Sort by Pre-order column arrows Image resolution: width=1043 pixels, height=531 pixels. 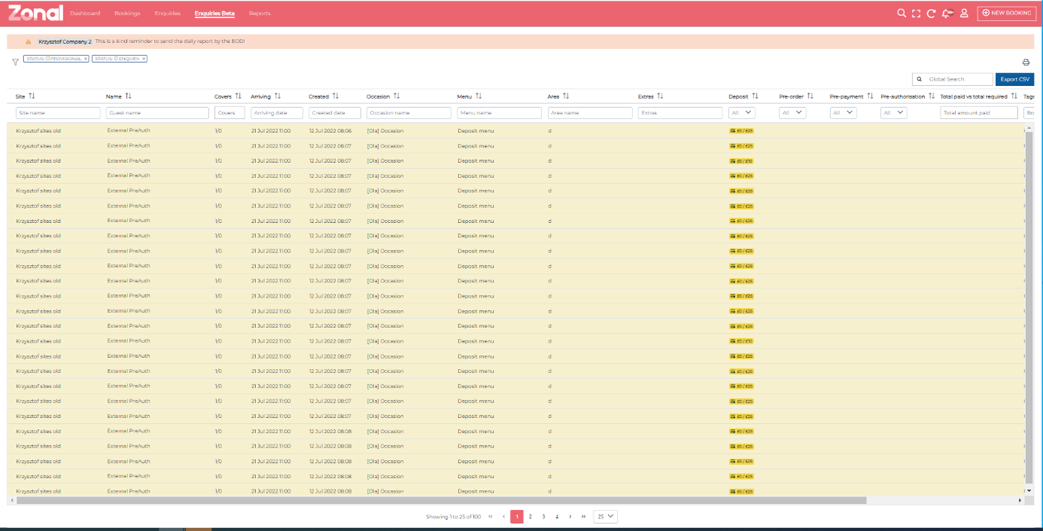pos(810,96)
